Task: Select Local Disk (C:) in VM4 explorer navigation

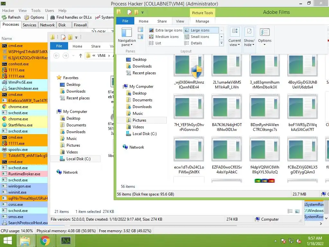Action: click(x=75, y=159)
